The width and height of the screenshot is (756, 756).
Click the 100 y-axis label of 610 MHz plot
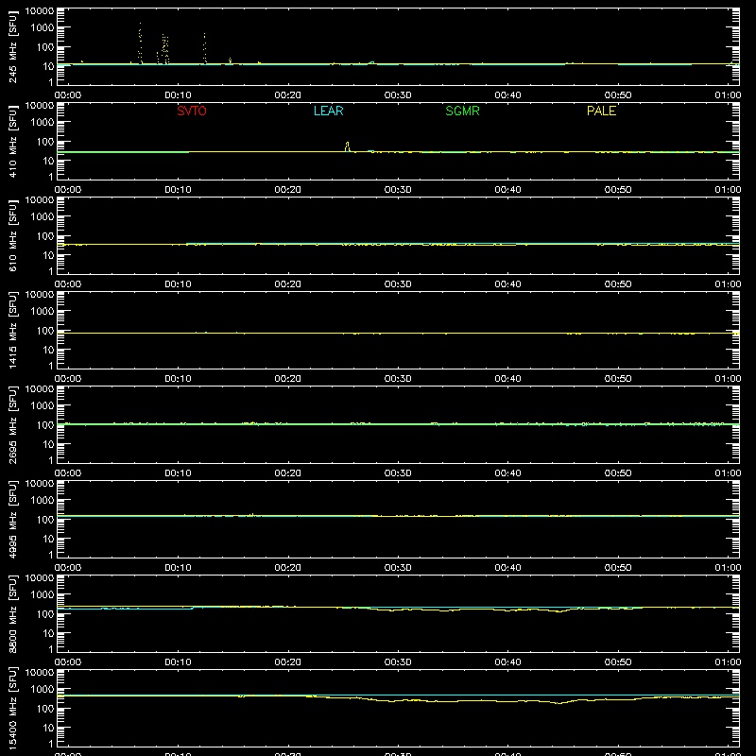(45, 236)
